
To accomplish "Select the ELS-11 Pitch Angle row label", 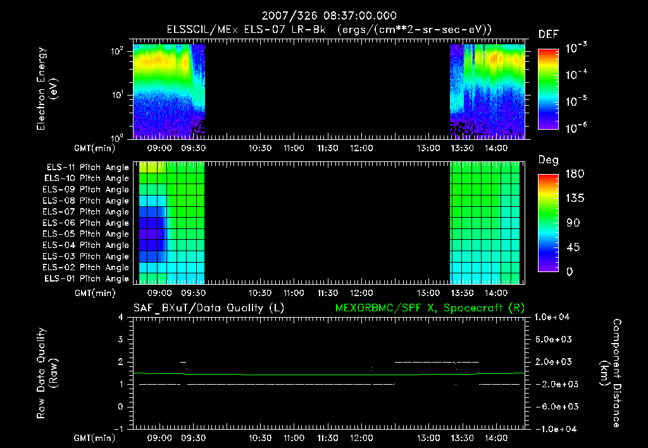I will tap(87, 168).
